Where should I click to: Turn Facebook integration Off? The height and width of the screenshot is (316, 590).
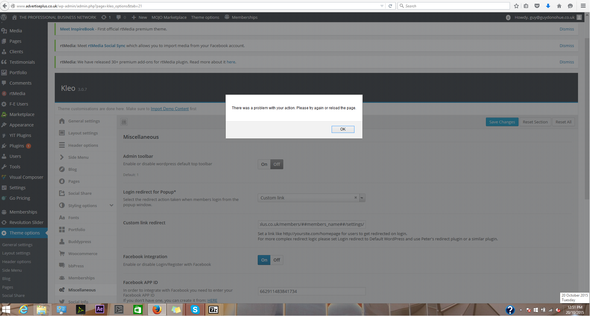point(277,260)
